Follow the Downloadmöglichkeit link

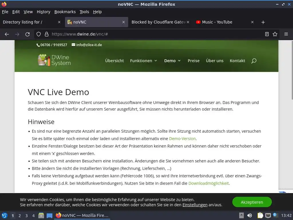coord(209,183)
